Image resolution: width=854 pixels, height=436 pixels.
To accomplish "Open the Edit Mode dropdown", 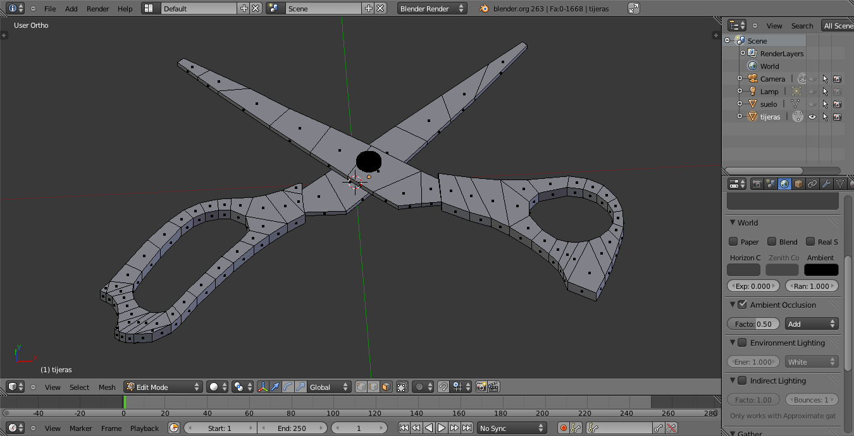I will coord(163,387).
